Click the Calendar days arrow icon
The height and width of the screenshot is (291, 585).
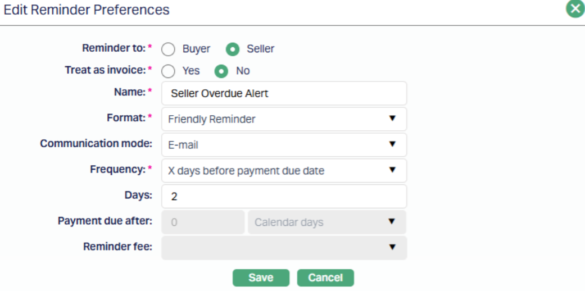392,222
